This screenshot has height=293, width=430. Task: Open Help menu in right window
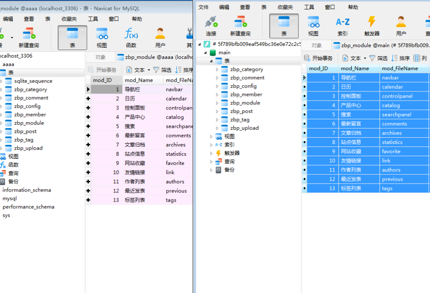(353, 7)
